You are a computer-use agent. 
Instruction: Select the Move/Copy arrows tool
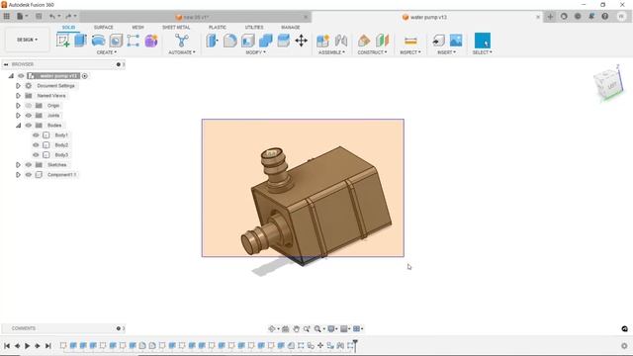pyautogui.click(x=301, y=41)
